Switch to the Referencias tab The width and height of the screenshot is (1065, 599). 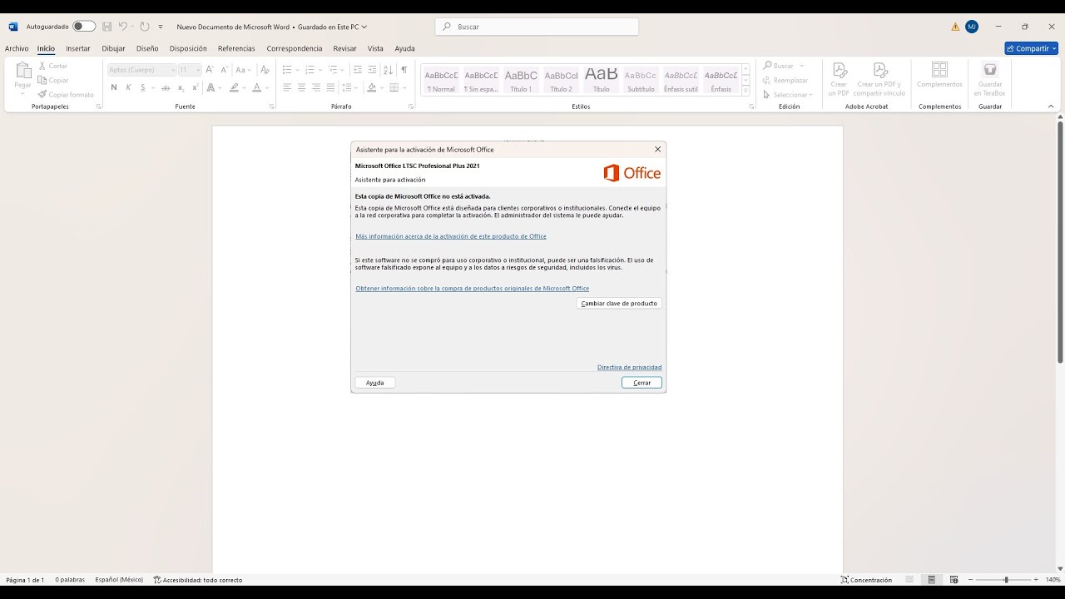tap(236, 48)
